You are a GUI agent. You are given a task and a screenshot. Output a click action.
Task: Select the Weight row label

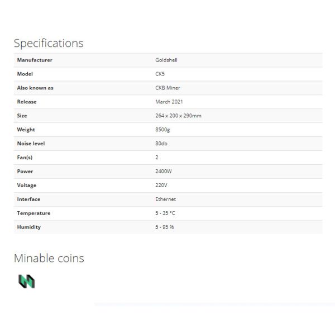(x=26, y=130)
